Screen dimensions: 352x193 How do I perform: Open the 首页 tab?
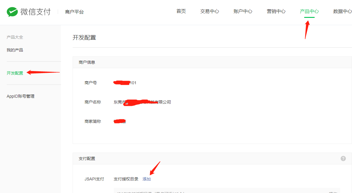click(x=181, y=11)
